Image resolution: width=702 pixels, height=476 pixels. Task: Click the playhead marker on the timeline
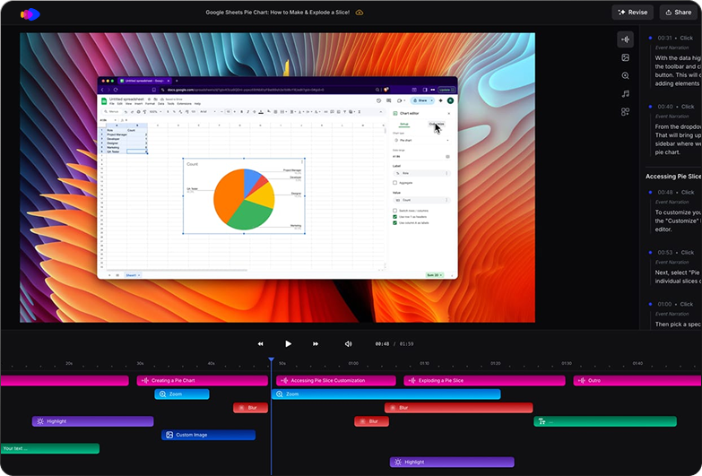click(x=271, y=360)
